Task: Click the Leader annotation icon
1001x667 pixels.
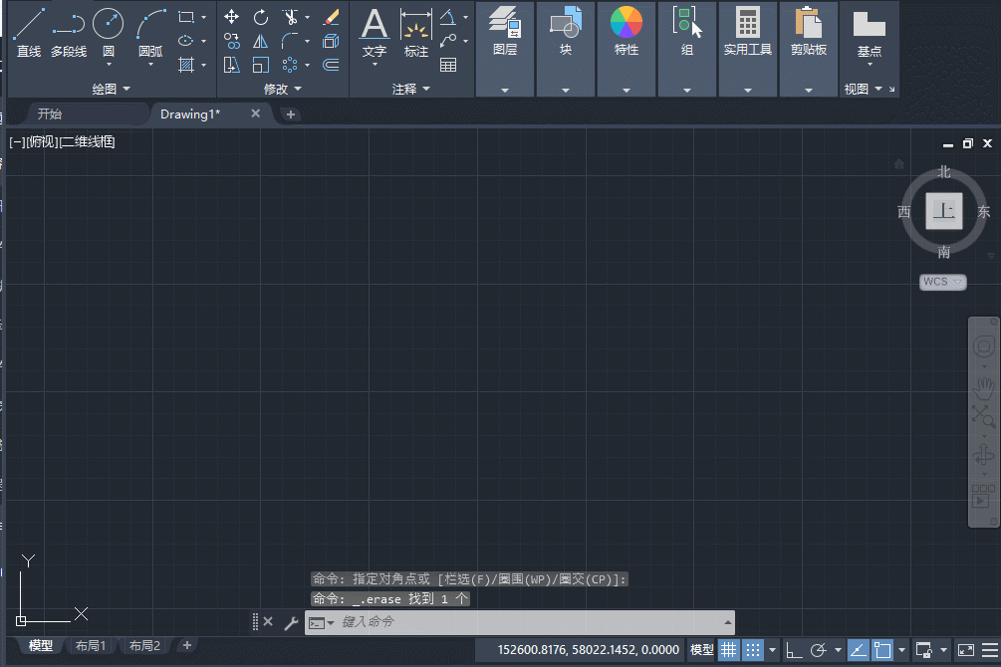Action: click(x=448, y=41)
